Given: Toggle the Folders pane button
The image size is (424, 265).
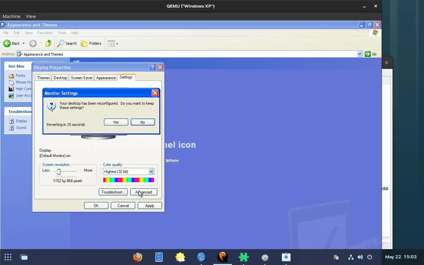Looking at the screenshot, I should (x=91, y=43).
